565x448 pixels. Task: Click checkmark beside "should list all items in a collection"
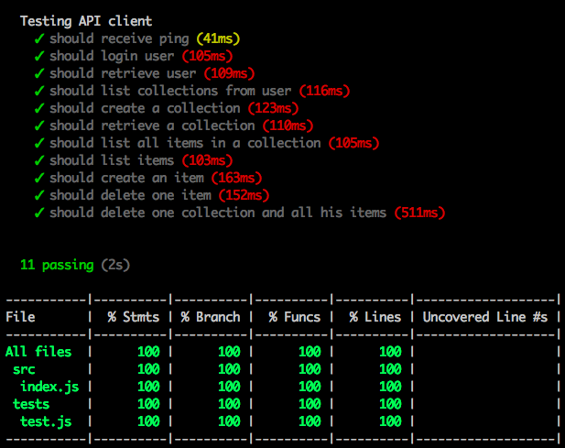point(39,143)
